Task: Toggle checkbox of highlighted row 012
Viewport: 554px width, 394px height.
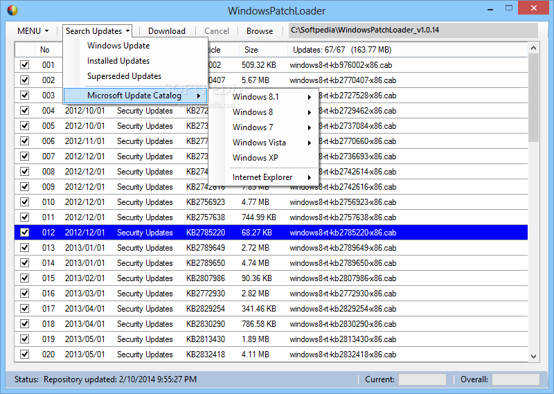Action: tap(24, 232)
